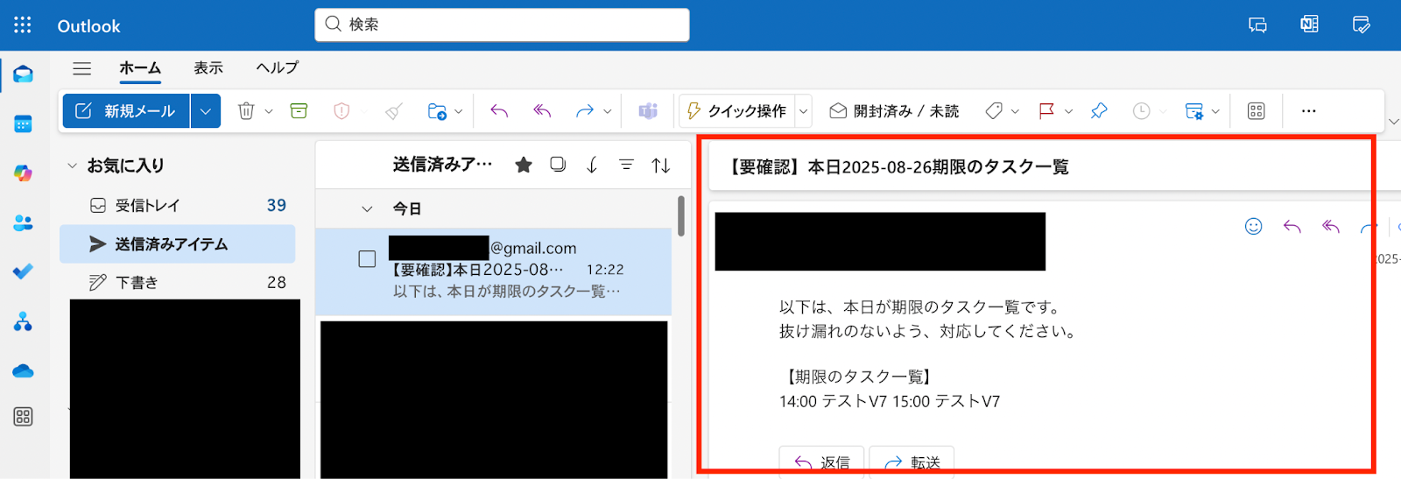The width and height of the screenshot is (1401, 479).
Task: Open the message list filter icon
Action: [626, 165]
